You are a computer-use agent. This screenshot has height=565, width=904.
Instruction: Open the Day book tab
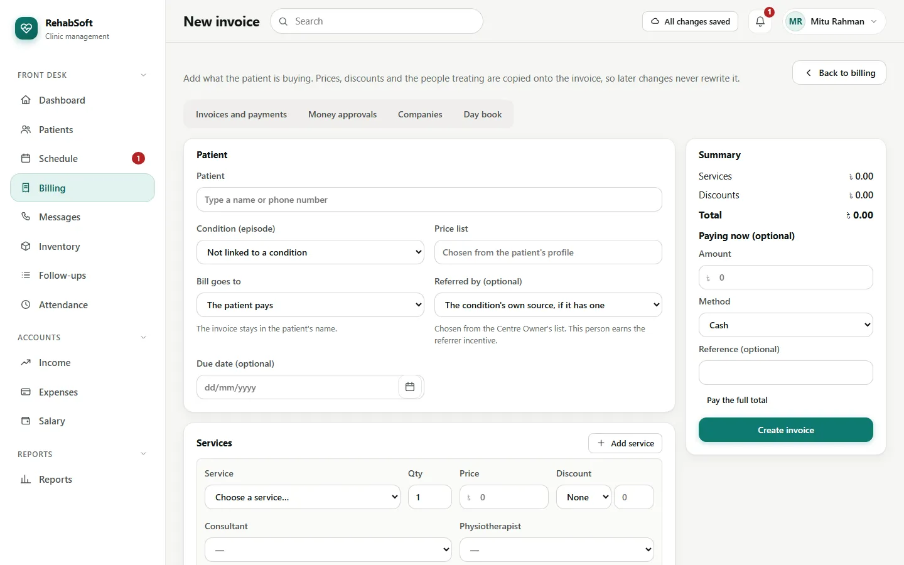pos(483,114)
